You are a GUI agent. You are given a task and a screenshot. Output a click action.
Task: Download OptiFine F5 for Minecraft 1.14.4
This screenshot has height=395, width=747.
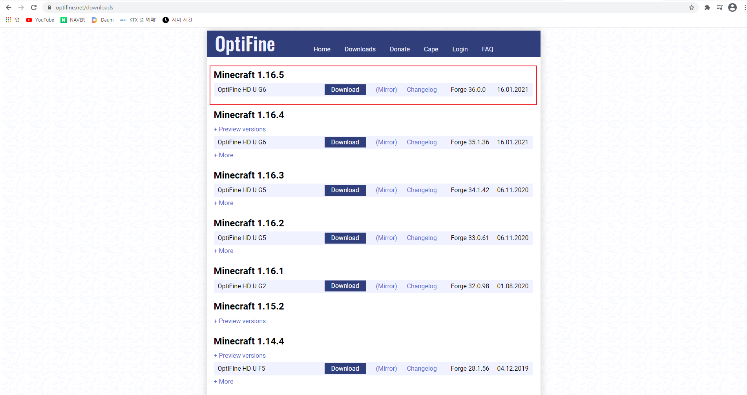pos(345,368)
